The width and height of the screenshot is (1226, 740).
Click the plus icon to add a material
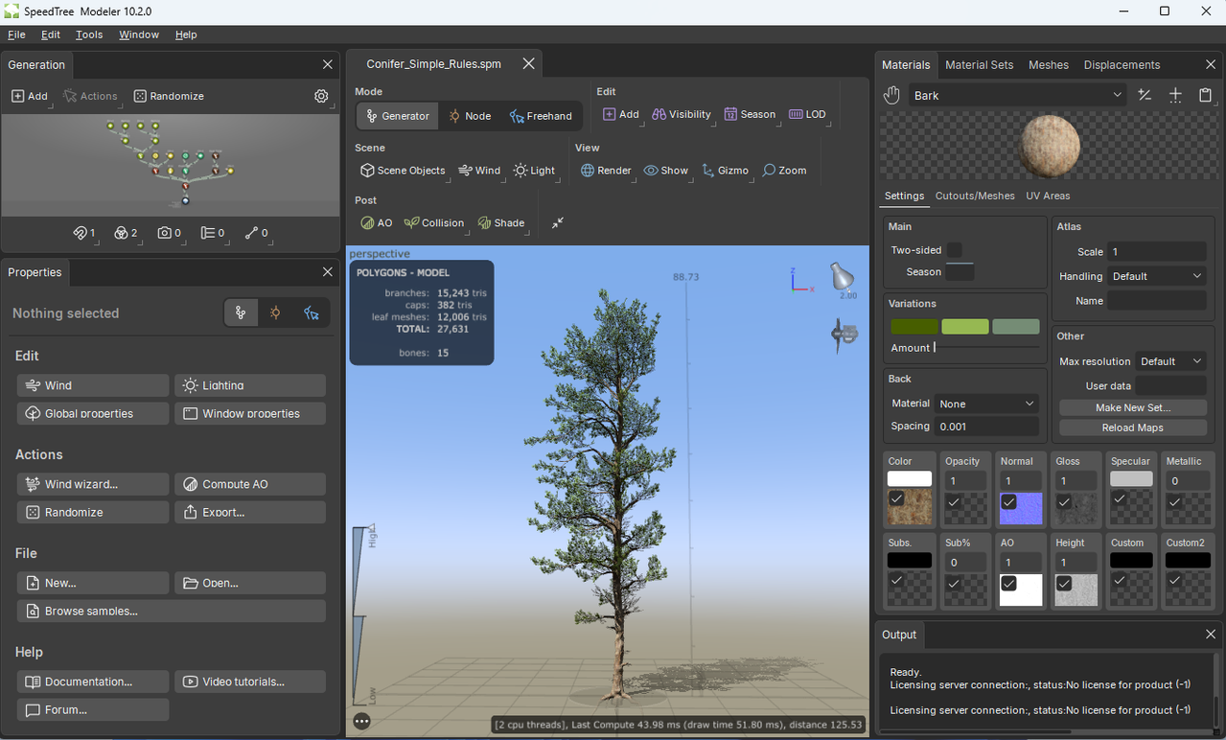click(1175, 95)
